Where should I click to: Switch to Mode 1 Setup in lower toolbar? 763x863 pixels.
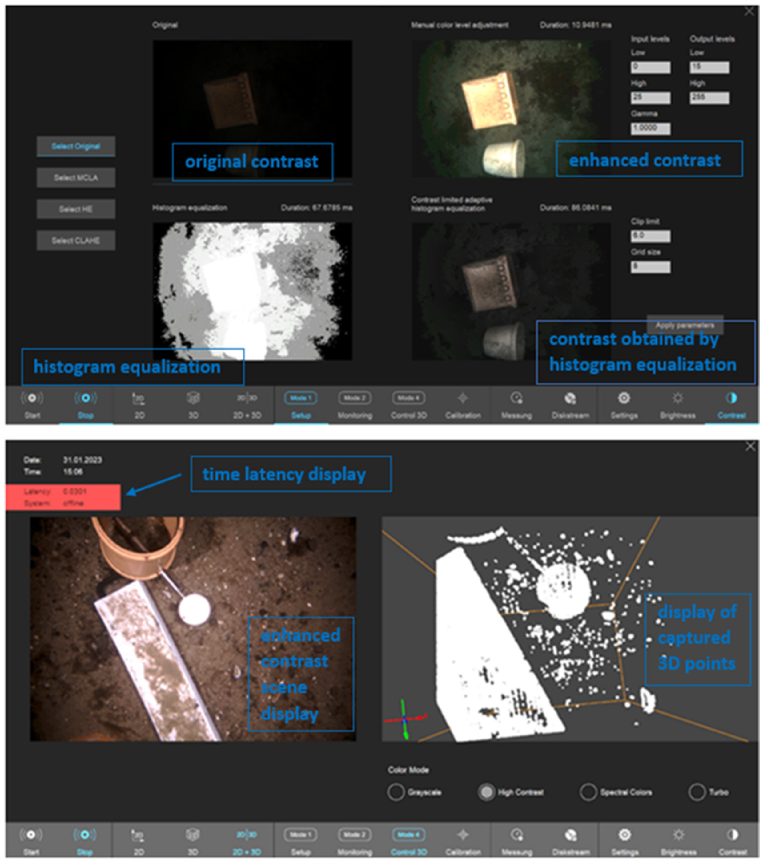pyautogui.click(x=300, y=835)
